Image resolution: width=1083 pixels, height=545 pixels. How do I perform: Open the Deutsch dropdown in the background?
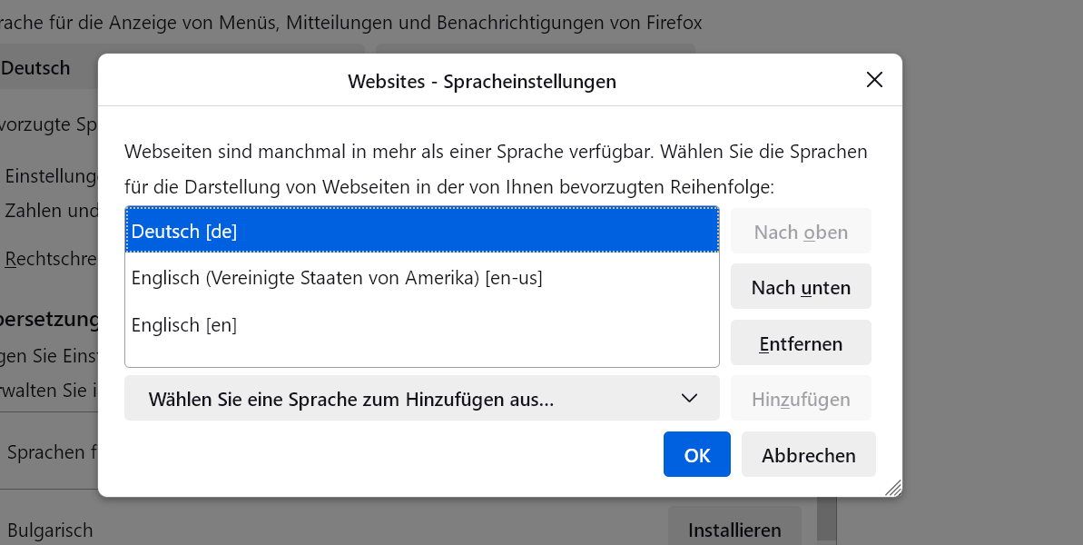45,68
